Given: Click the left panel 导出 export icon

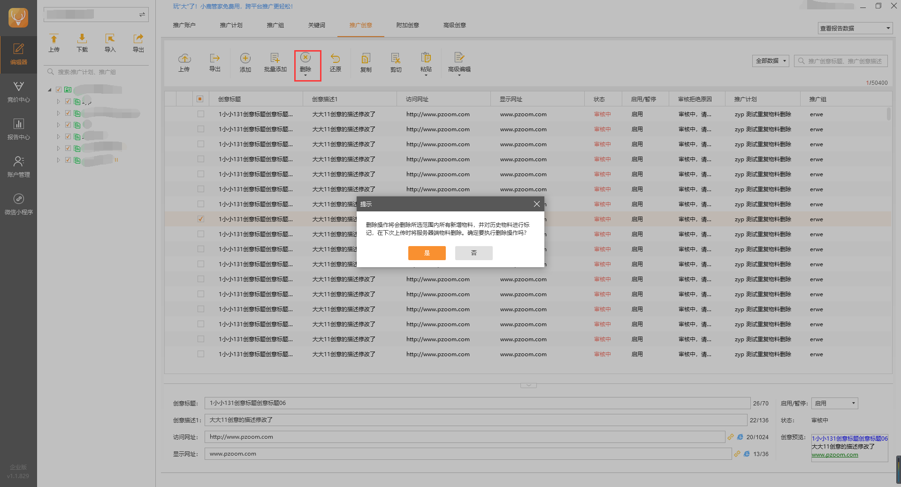Looking at the screenshot, I should click(x=138, y=38).
